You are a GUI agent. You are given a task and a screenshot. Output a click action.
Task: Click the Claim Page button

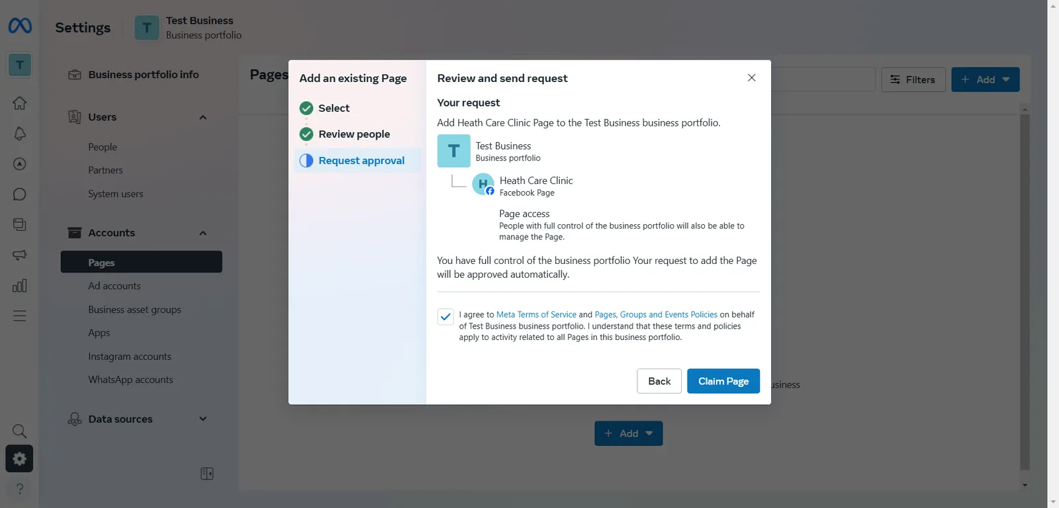pyautogui.click(x=723, y=381)
